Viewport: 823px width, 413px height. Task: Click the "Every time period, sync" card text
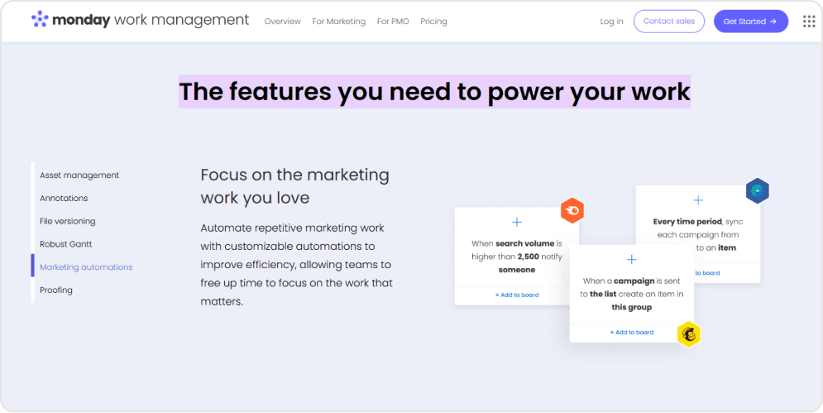698,234
